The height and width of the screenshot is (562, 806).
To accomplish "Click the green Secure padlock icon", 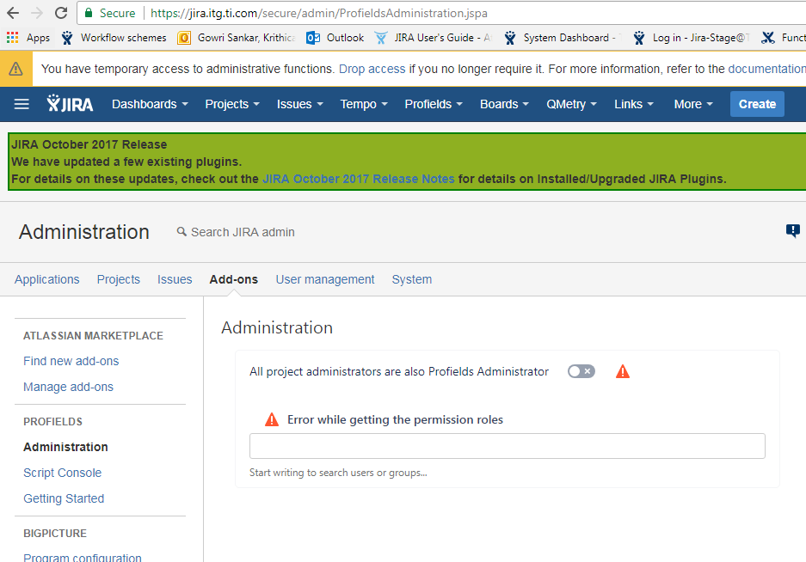I will click(89, 13).
